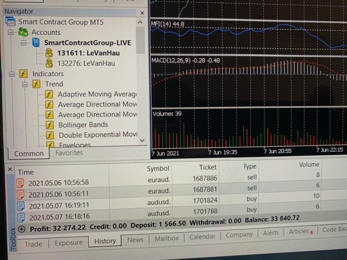Collapse the SmartContractGroup-LIVE node
Viewport: 347px width, 260px height.
23,43
